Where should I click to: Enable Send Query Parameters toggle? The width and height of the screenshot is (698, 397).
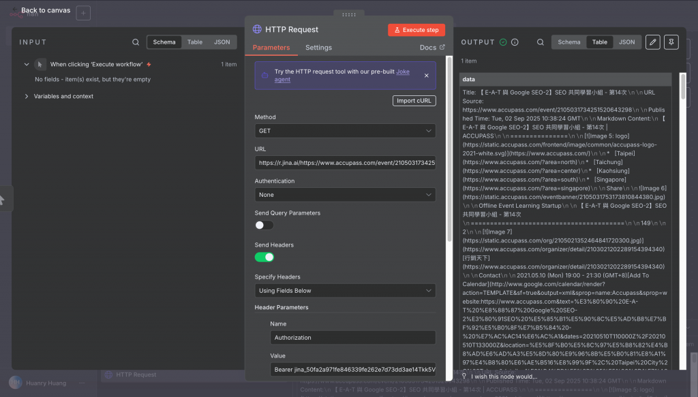264,225
